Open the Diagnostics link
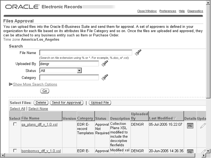The width and height of the screenshot is (211, 158). 195,11
